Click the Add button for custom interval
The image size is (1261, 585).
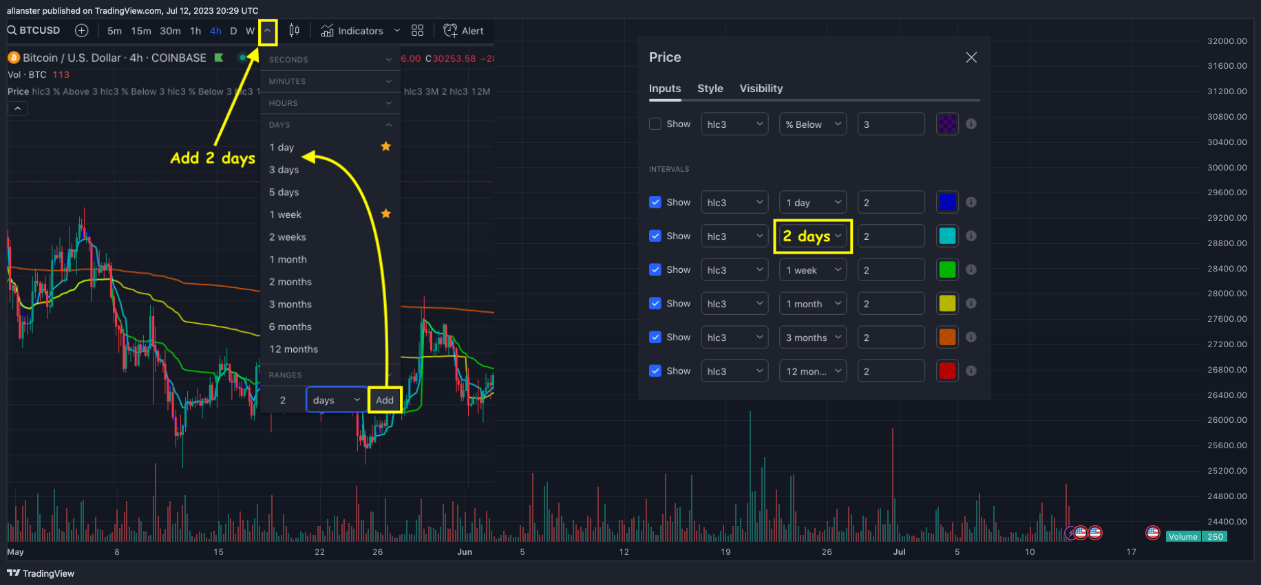point(385,400)
